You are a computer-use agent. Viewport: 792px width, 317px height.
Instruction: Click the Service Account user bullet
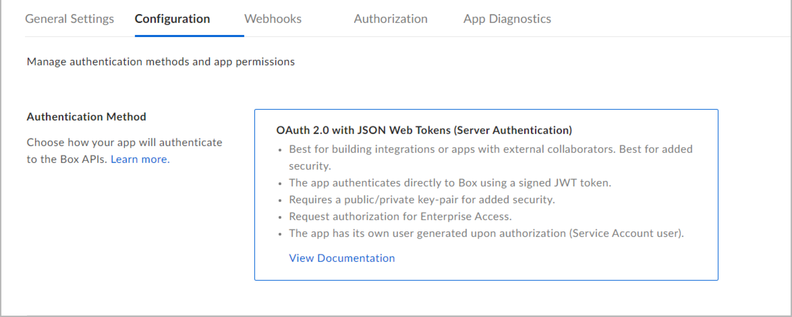coord(486,233)
